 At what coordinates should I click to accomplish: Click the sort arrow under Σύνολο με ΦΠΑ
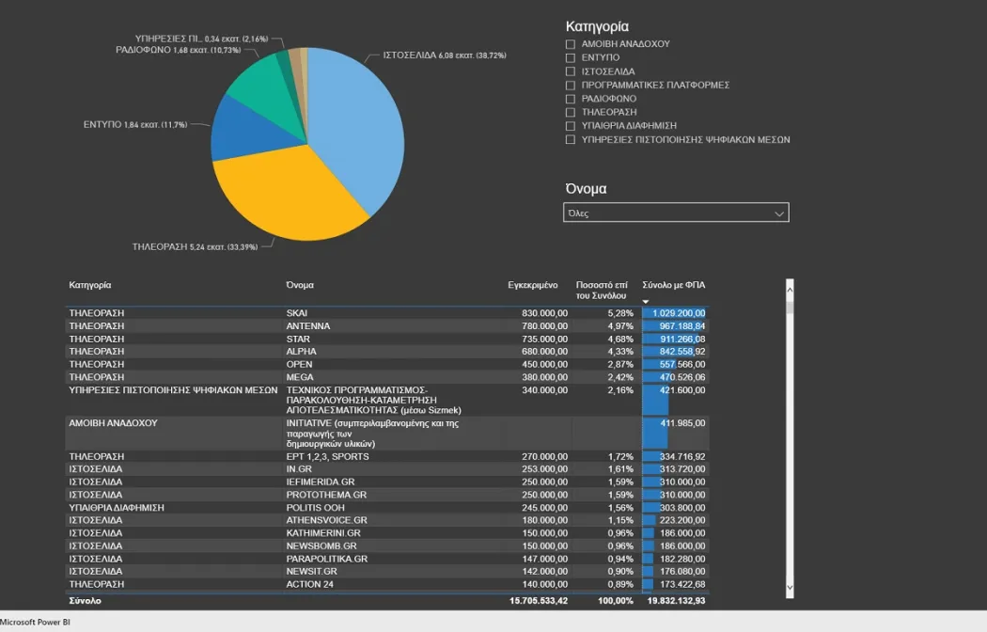pyautogui.click(x=646, y=302)
